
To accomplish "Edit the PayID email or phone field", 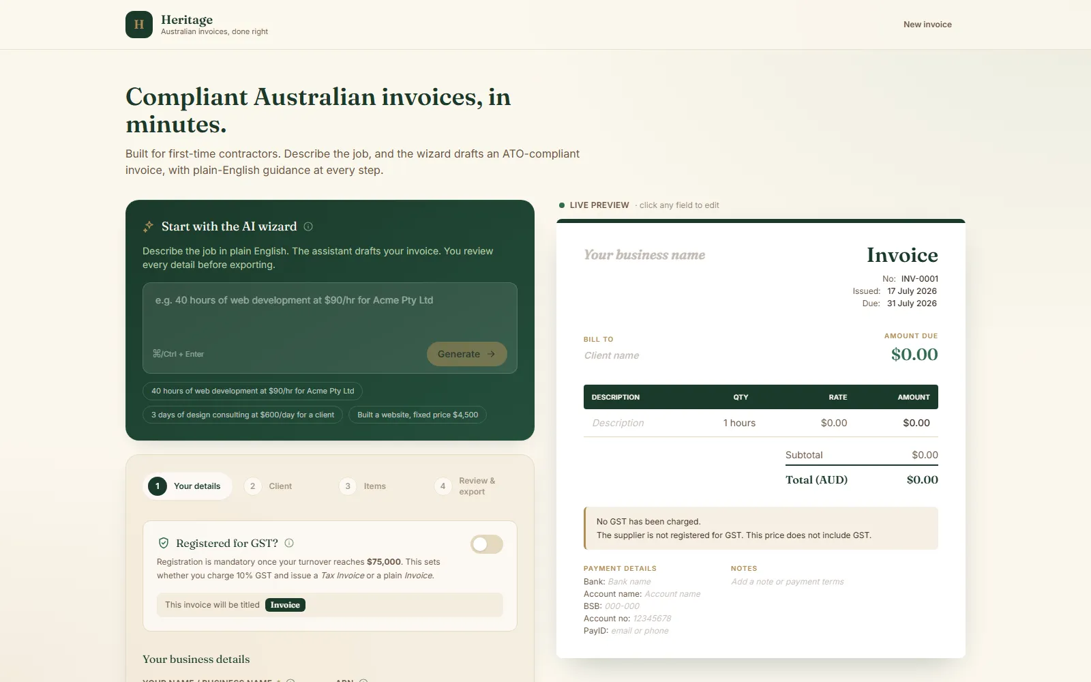I will click(x=640, y=631).
